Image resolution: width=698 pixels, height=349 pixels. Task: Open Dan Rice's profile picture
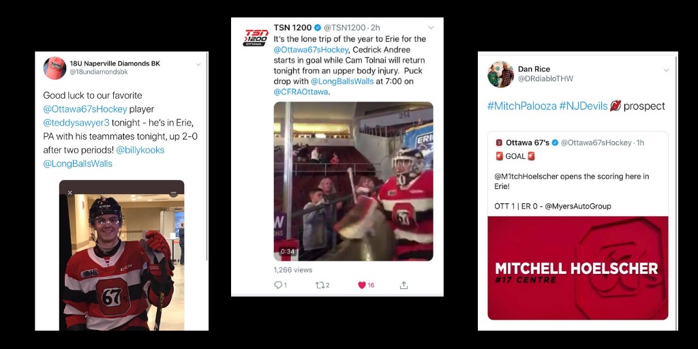pyautogui.click(x=500, y=74)
